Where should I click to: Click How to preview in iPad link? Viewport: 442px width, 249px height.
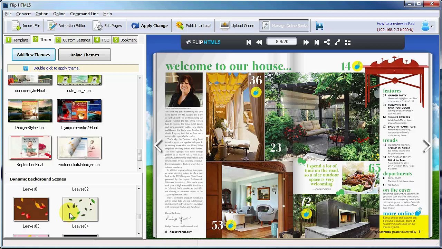(x=395, y=24)
